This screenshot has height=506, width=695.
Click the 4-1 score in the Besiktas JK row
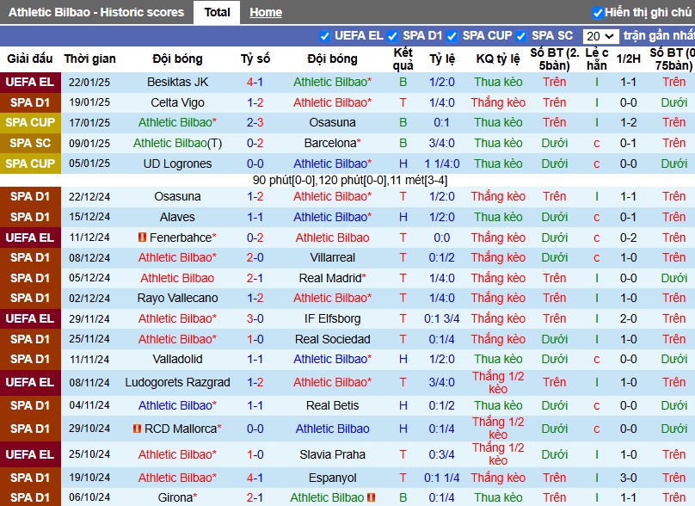pos(255,82)
